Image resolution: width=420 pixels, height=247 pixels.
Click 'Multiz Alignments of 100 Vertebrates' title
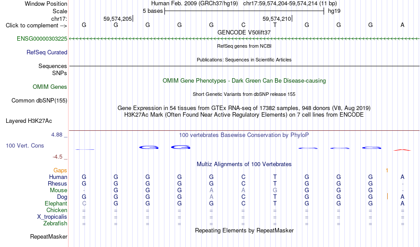(x=244, y=164)
